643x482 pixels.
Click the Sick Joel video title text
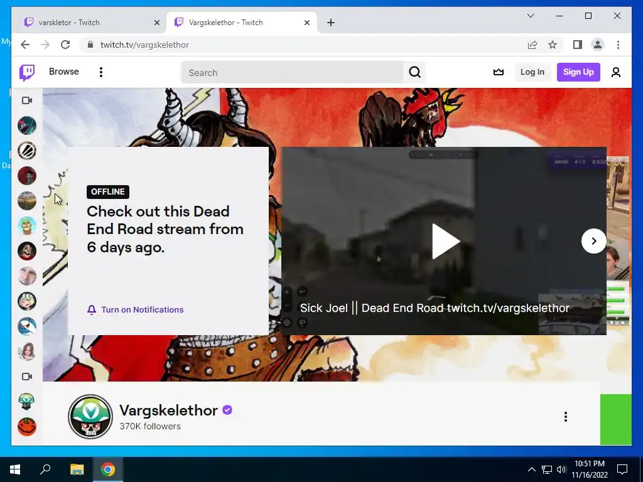[x=435, y=308]
